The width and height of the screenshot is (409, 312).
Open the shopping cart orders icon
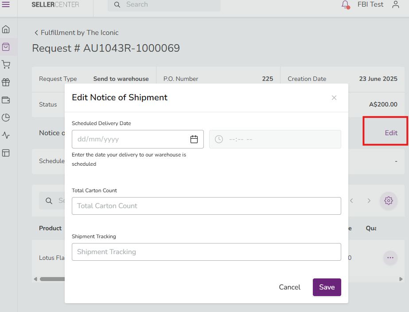pos(6,65)
